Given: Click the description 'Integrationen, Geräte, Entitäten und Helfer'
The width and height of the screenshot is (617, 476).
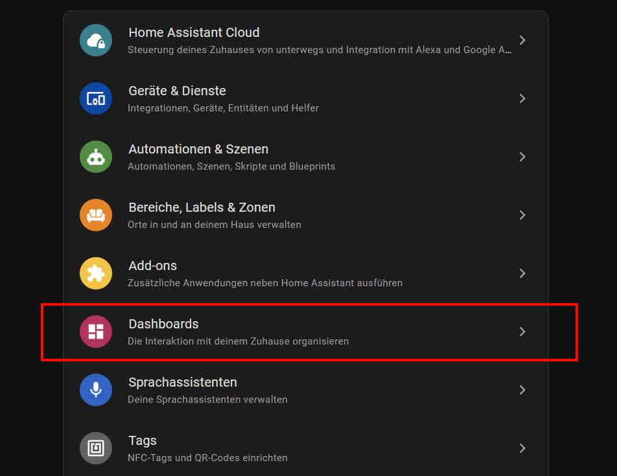Looking at the screenshot, I should click(x=223, y=108).
